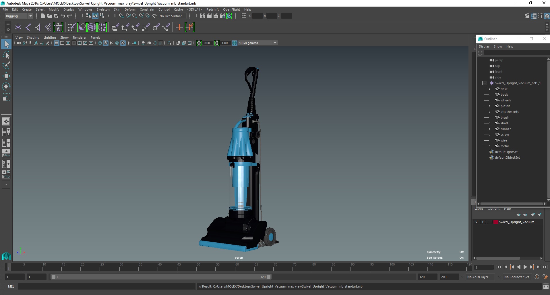
Task: Toggle textured display in viewport
Action: [x=123, y=43]
